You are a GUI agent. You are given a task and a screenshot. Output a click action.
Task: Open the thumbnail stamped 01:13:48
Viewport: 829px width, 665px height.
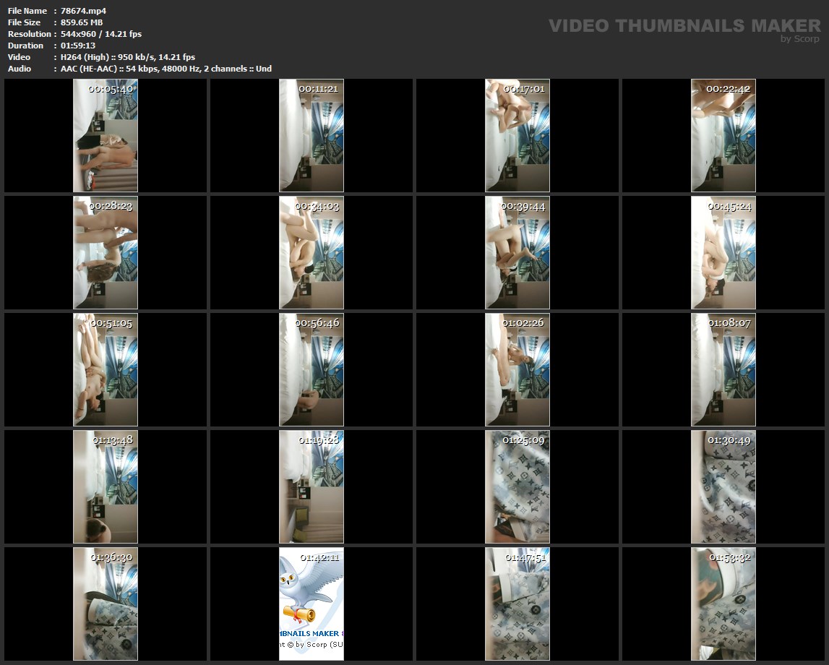tap(106, 486)
